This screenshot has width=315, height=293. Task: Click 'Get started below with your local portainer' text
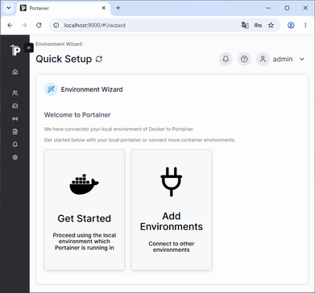pos(139,140)
